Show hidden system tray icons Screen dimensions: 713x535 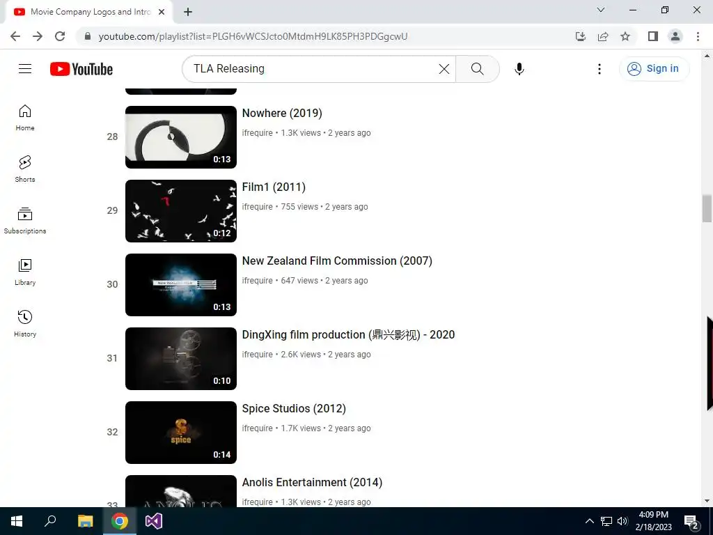point(589,521)
